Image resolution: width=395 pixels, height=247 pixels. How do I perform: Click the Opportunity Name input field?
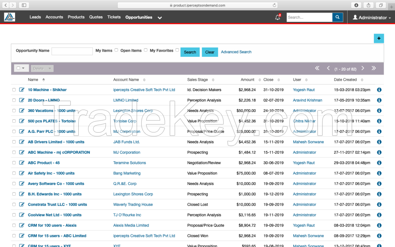(x=72, y=51)
